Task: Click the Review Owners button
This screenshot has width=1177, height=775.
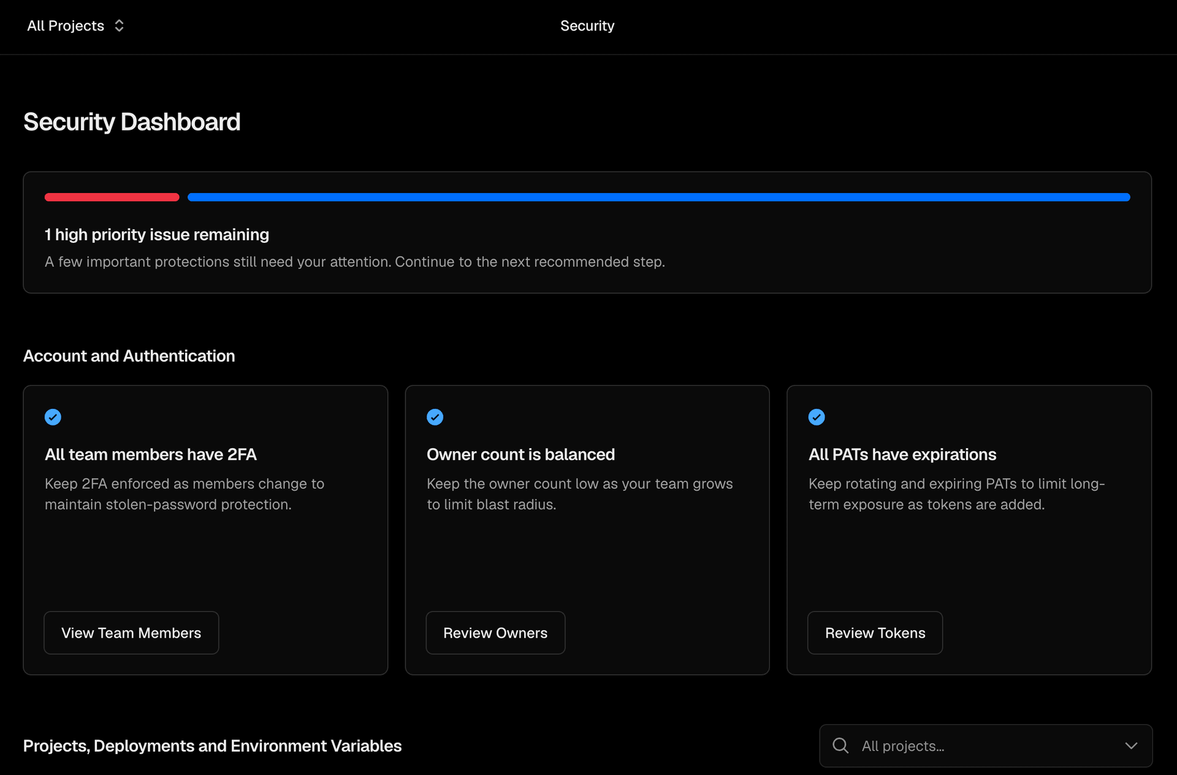Action: pyautogui.click(x=495, y=633)
